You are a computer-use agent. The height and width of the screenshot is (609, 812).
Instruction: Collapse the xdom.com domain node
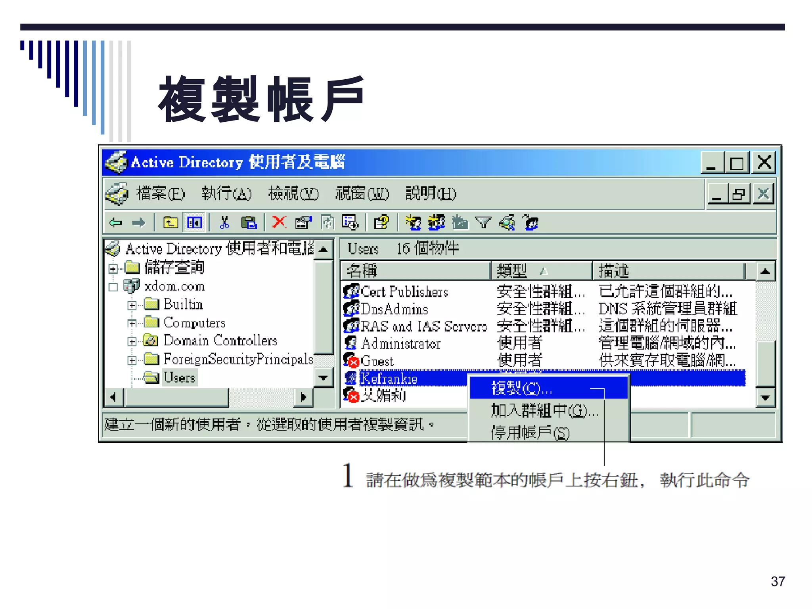tap(113, 287)
